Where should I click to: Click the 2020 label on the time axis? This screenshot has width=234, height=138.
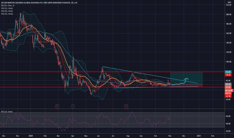coord(31,136)
